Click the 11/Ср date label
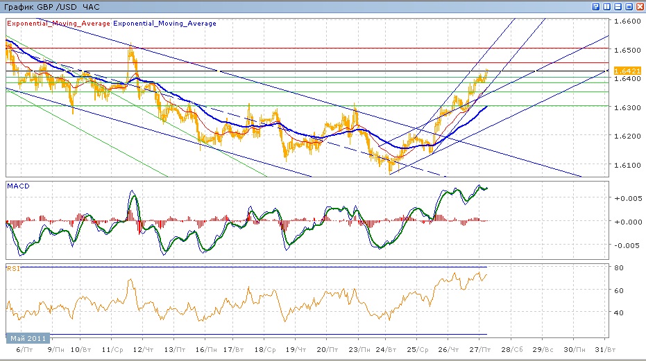 tap(112, 349)
